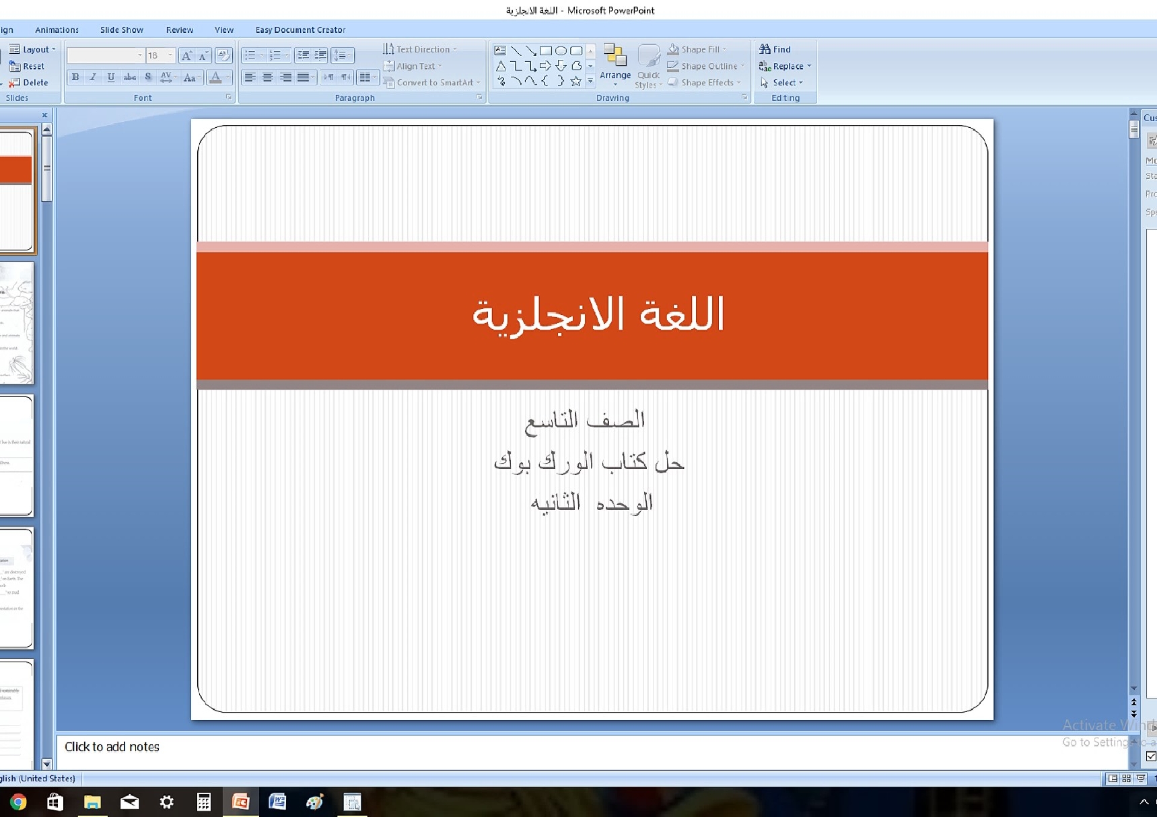
Task: Open the Animations ribbon tab
Action: pyautogui.click(x=57, y=30)
